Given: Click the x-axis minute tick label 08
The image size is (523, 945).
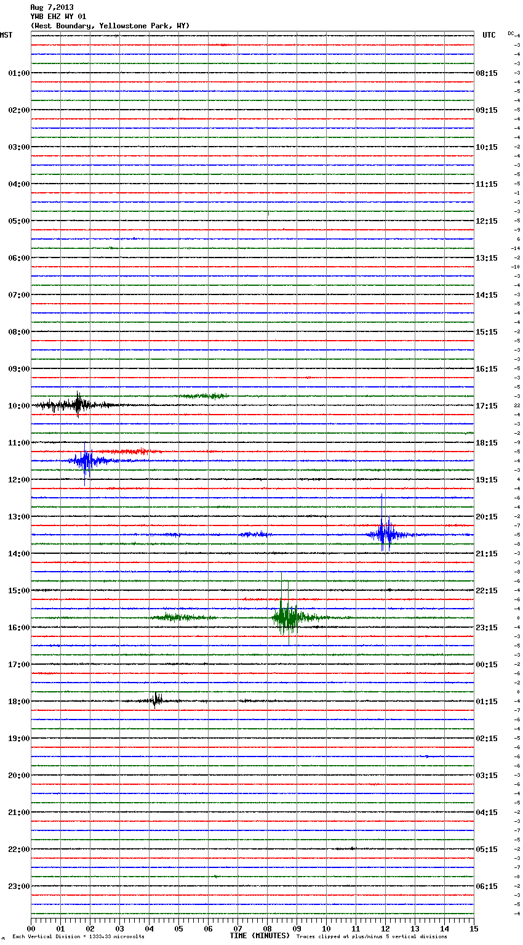Looking at the screenshot, I should (x=267, y=928).
